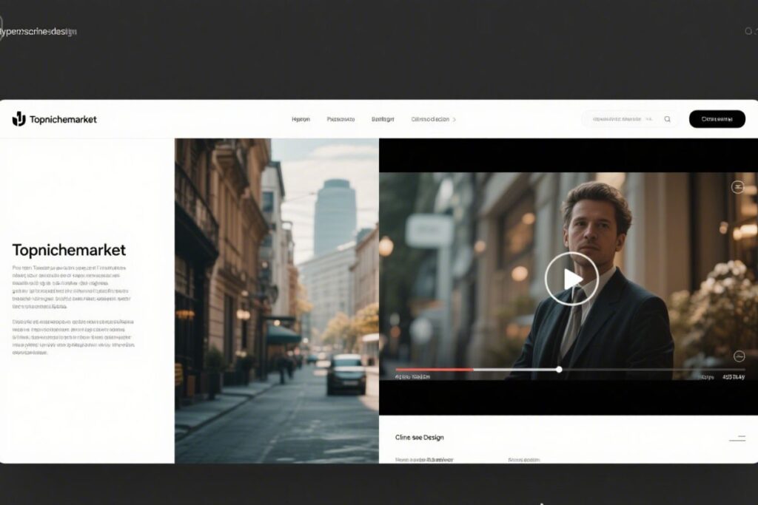The image size is (758, 505).
Task: Click the magnifier icon in the search field
Action: (x=667, y=119)
